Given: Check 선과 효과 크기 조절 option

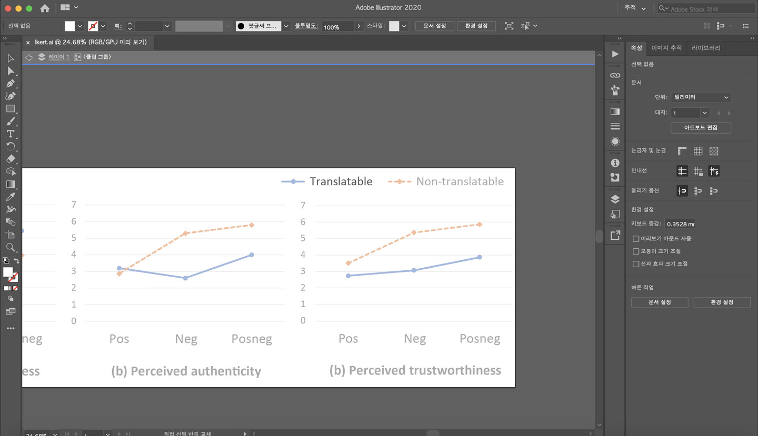Looking at the screenshot, I should point(636,264).
